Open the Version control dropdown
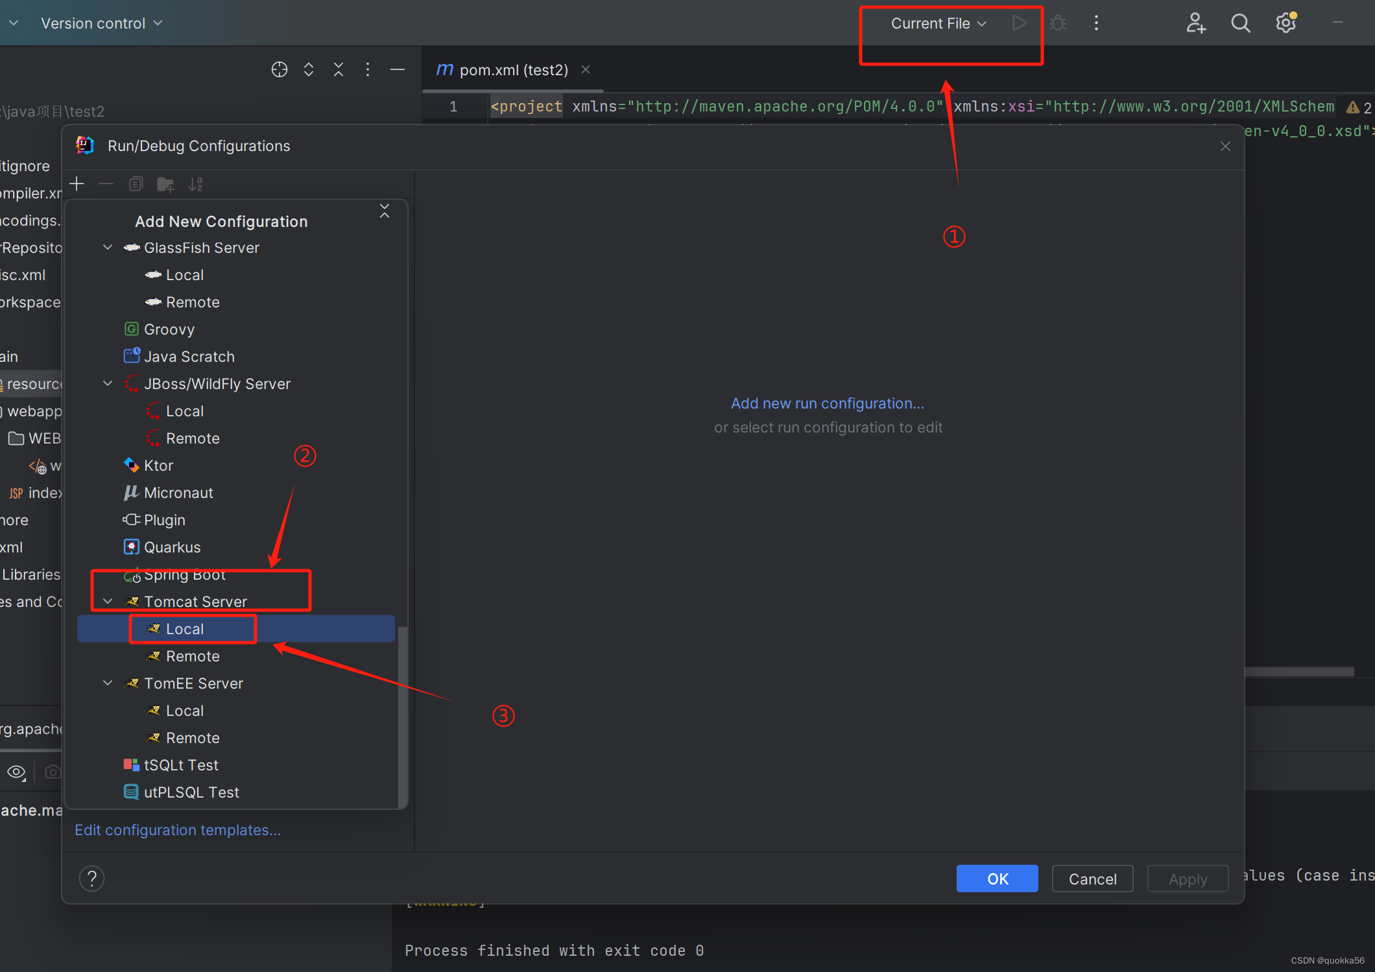Screen dimensions: 1375x972 (101, 23)
